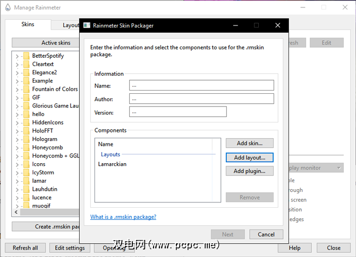Click the Example folder icon
Screen dimensions: 356x257
click(27, 81)
